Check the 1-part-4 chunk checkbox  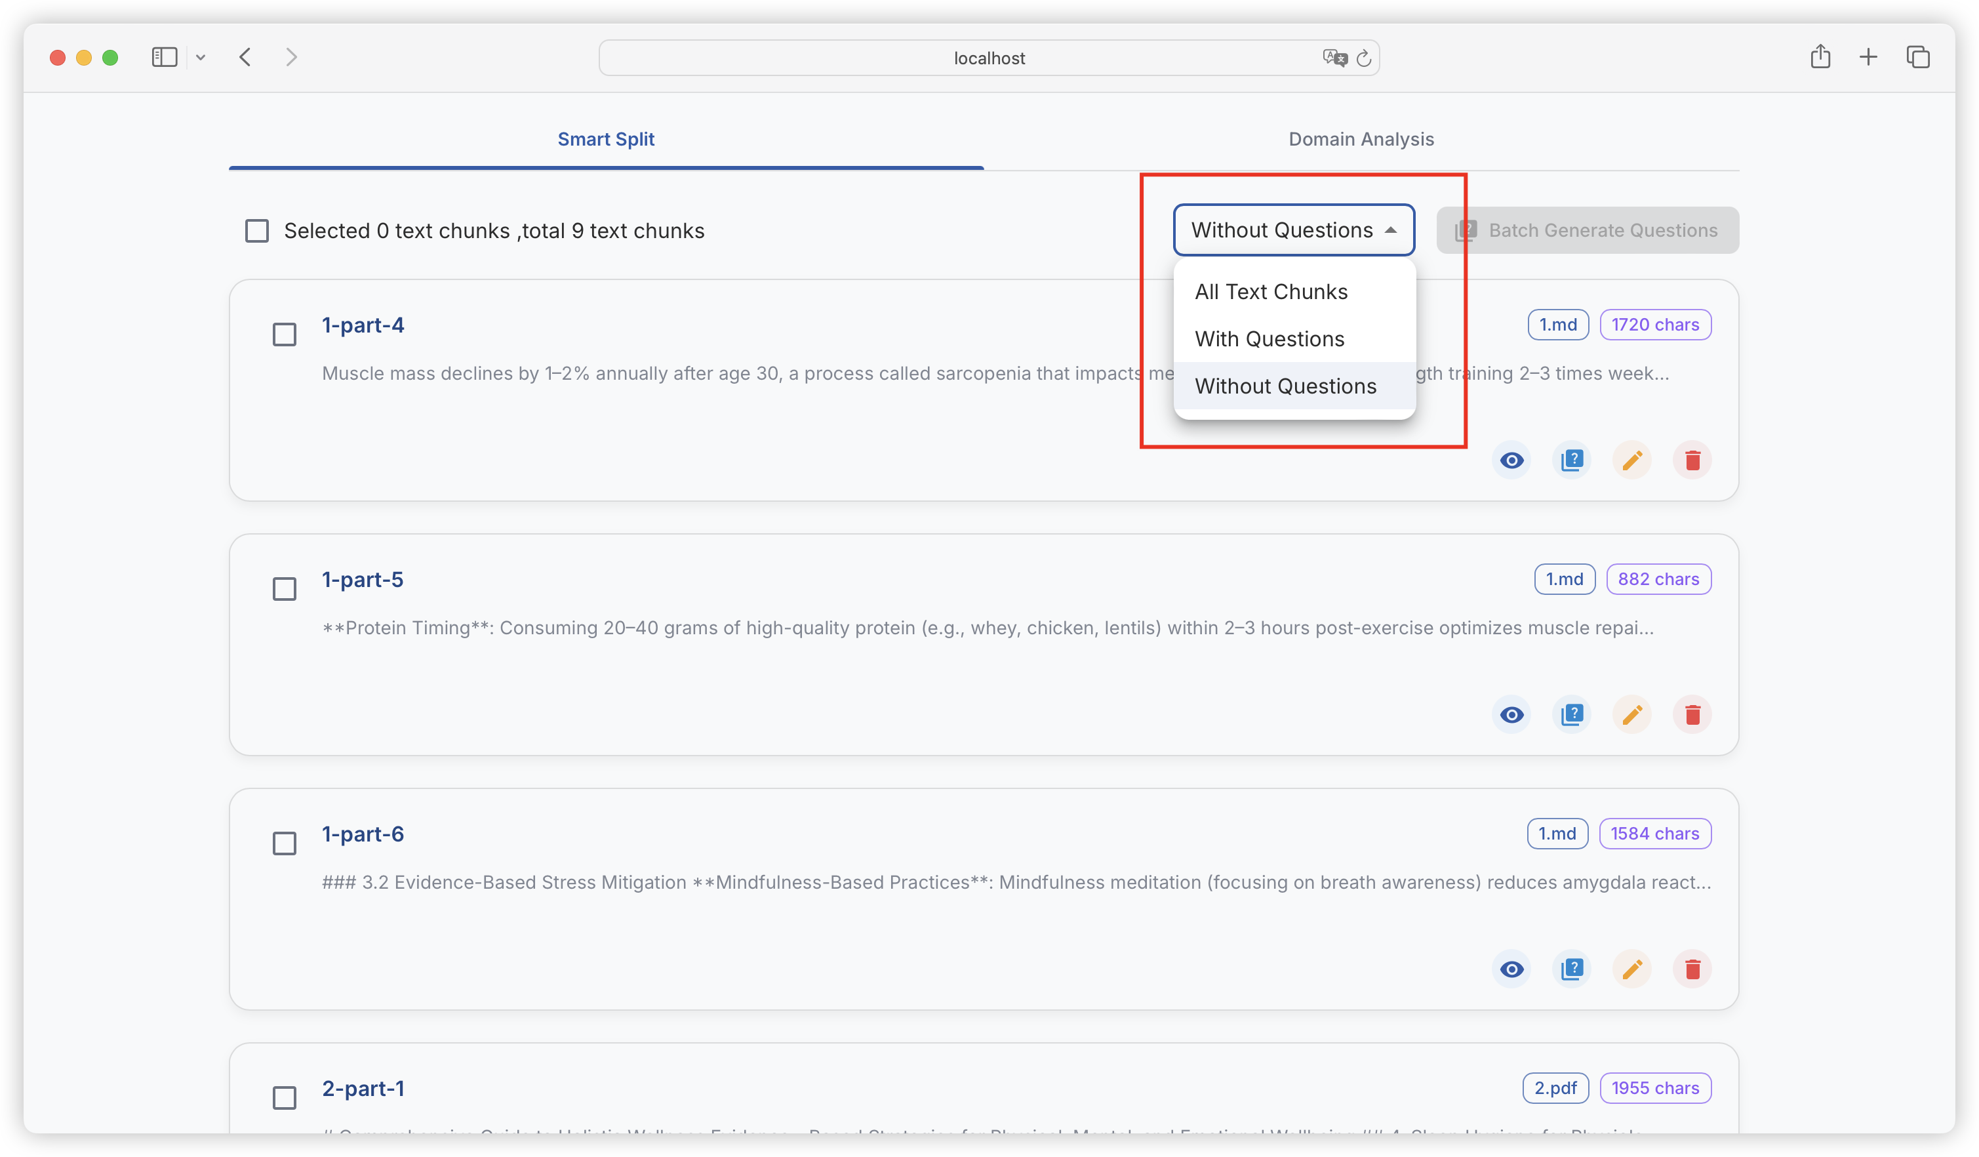coord(285,335)
